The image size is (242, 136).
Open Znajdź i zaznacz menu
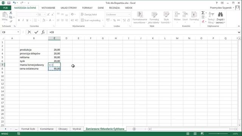pos(220,18)
